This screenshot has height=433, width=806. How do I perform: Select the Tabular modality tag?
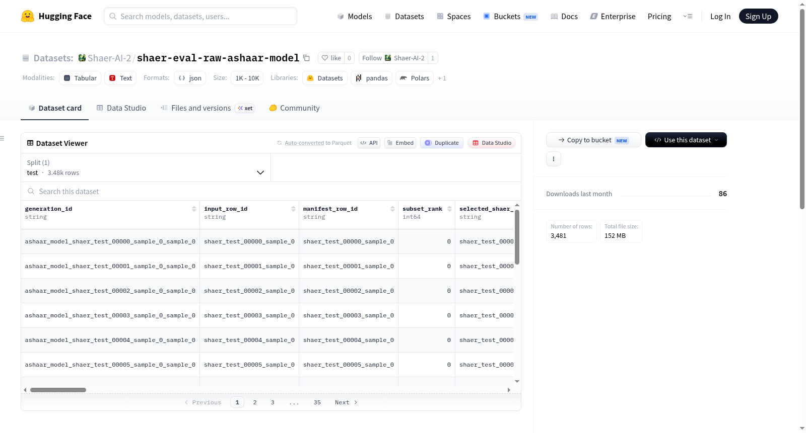[x=80, y=78]
